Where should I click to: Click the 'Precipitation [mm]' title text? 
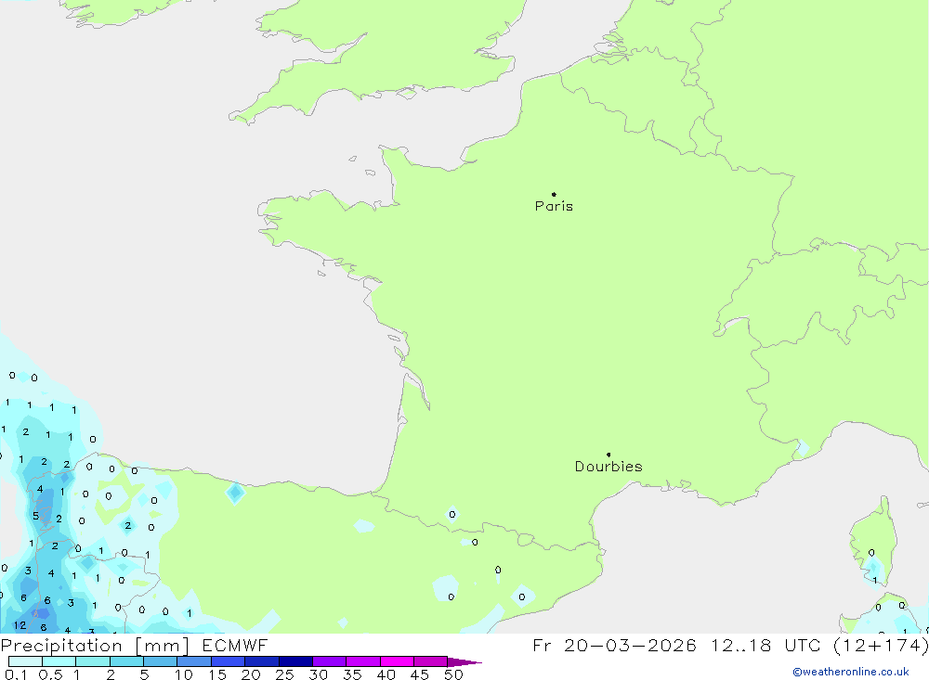click(96, 646)
